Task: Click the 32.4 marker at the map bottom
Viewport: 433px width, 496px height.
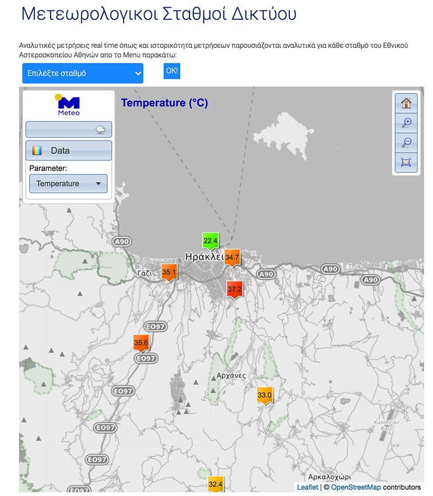Action: click(x=215, y=484)
